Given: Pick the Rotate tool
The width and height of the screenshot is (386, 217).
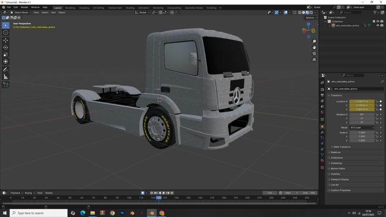Looking at the screenshot, I should pyautogui.click(x=6, y=47).
